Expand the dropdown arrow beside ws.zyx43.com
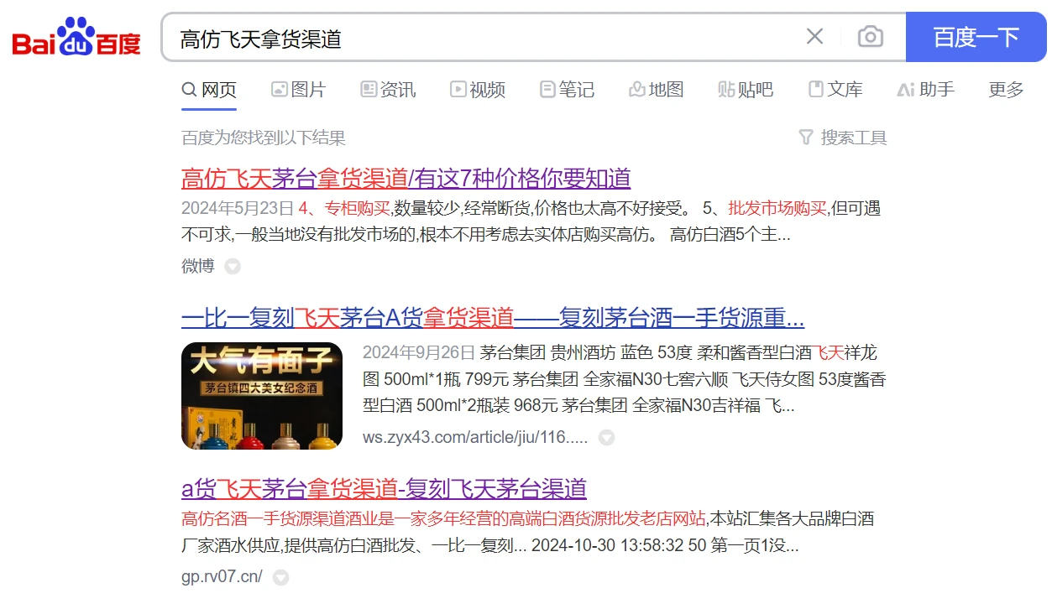Screen dimensions: 1052x609 pyautogui.click(x=606, y=438)
